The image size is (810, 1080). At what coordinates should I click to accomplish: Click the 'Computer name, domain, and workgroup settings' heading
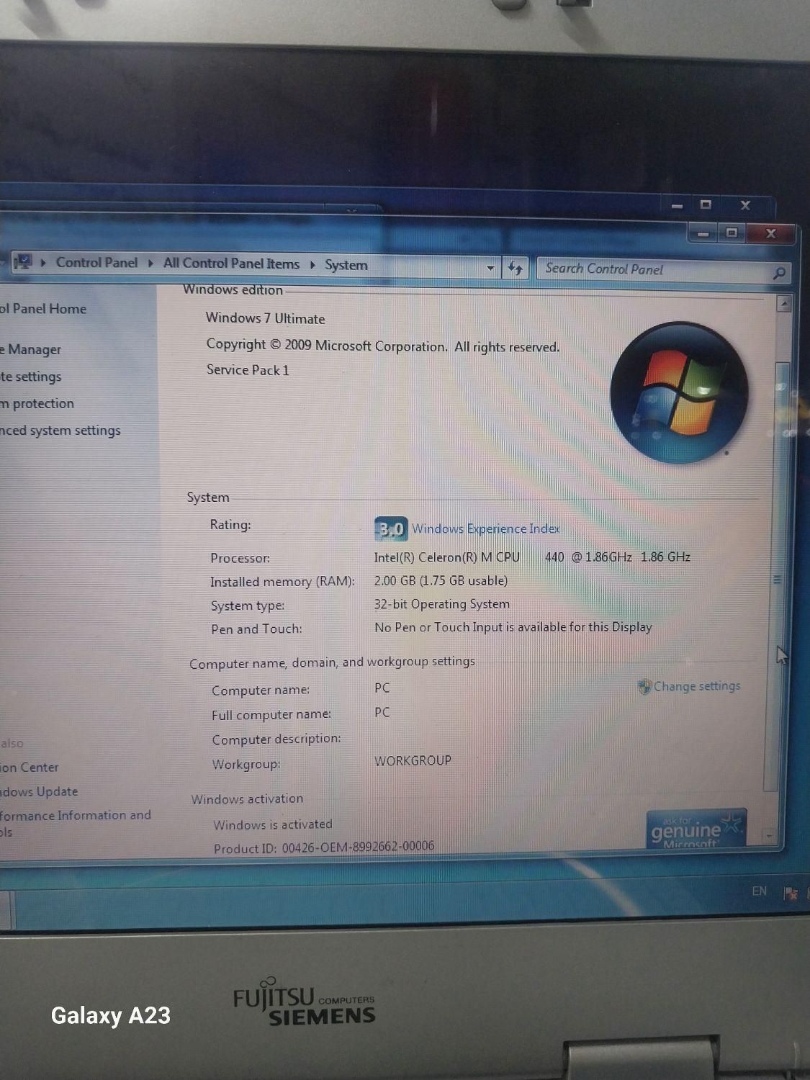pyautogui.click(x=332, y=662)
